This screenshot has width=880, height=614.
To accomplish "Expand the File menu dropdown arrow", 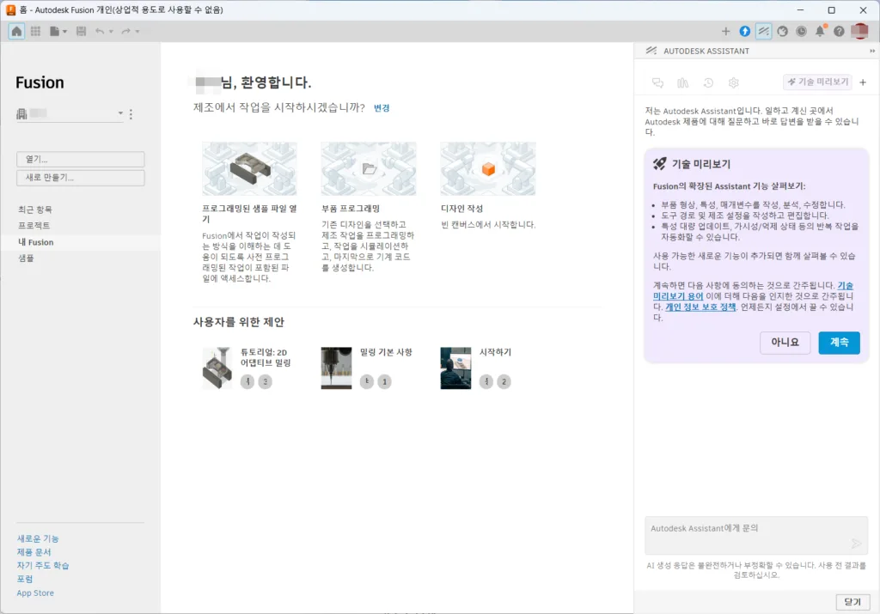I will (x=64, y=32).
